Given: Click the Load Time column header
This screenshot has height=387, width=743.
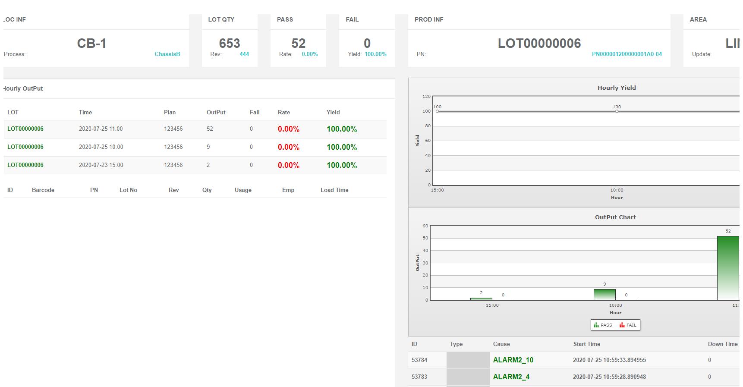Looking at the screenshot, I should click(334, 190).
